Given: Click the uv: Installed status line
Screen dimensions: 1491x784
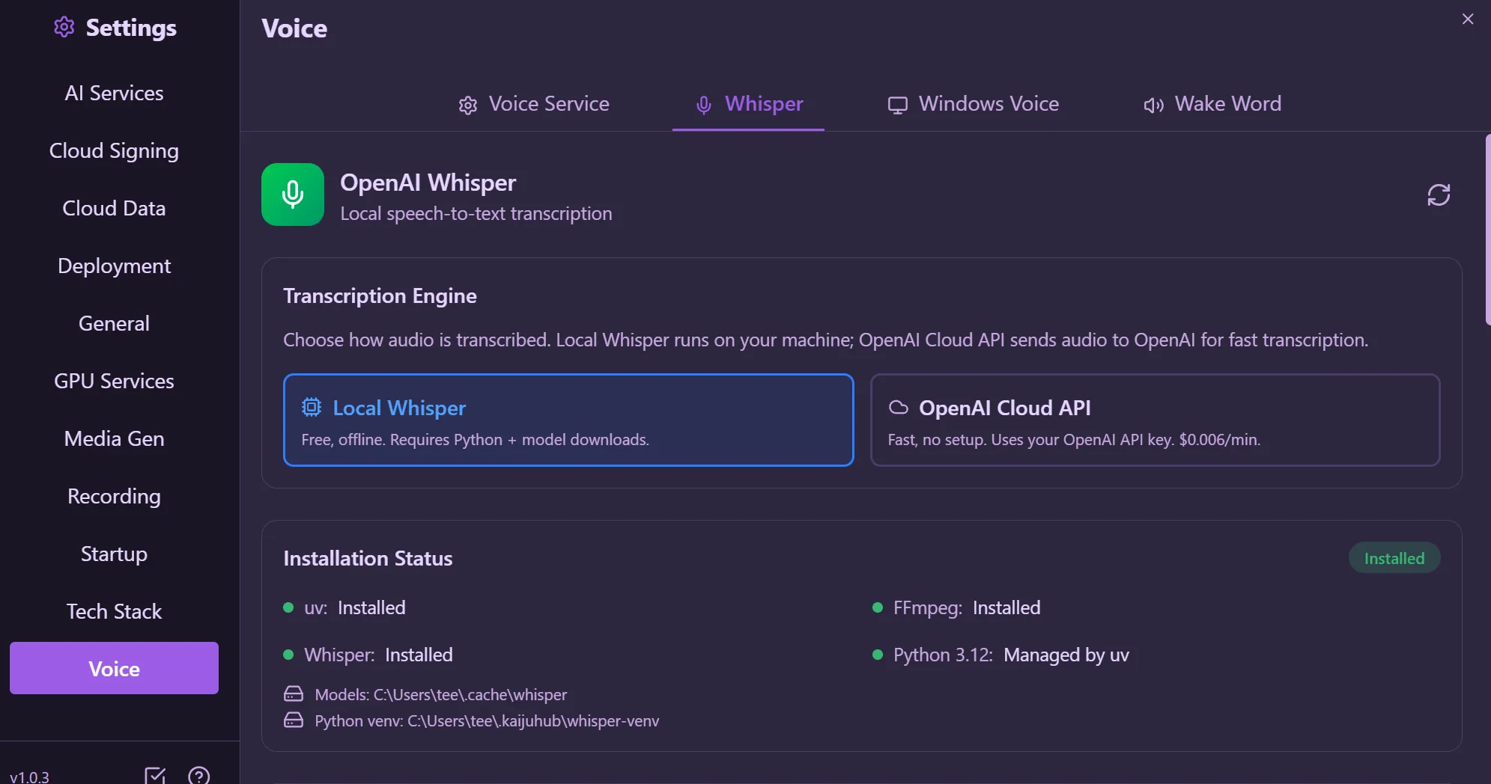Looking at the screenshot, I should (344, 607).
